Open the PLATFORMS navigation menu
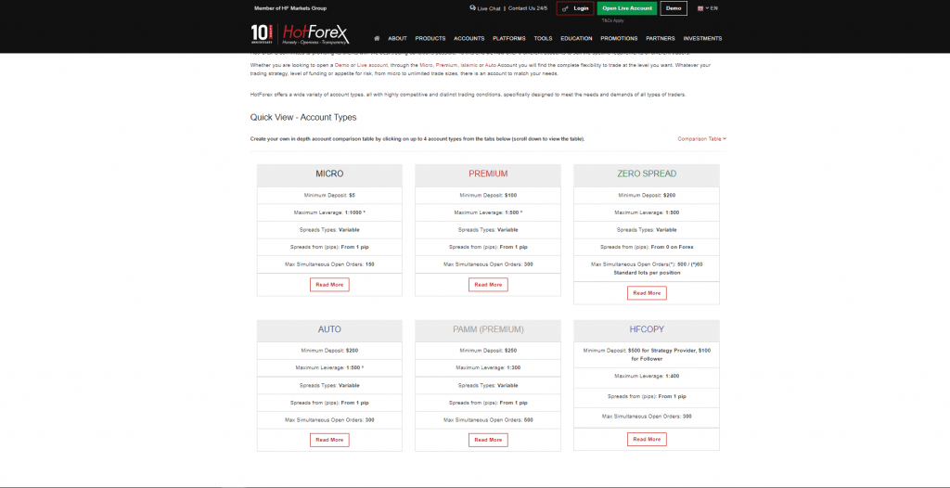 509,38
